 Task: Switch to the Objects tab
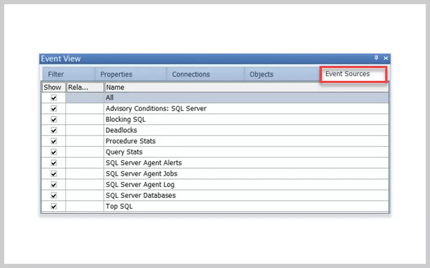coord(261,74)
